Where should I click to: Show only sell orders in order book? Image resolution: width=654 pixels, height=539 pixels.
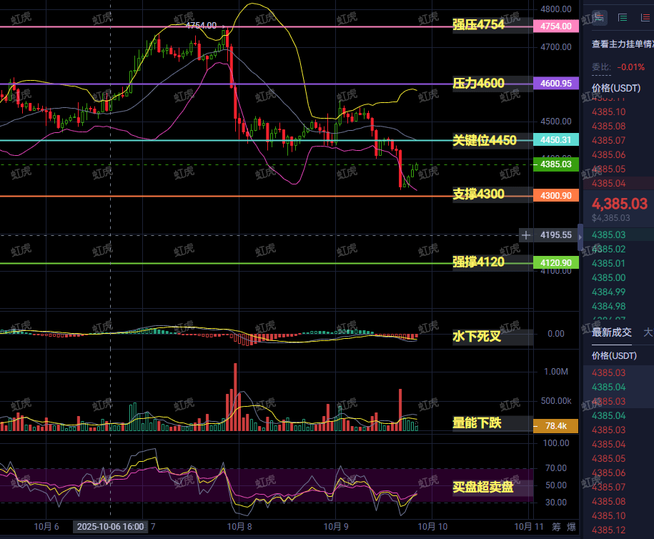tap(645, 18)
